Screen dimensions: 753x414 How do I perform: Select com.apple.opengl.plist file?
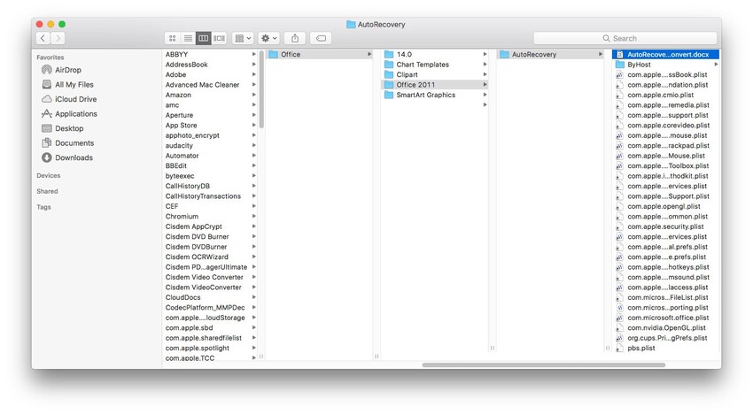(x=665, y=207)
